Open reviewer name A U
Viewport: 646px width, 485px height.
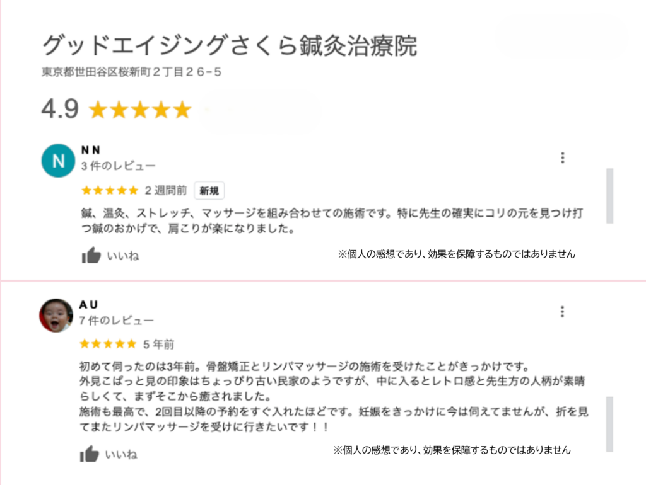88,304
